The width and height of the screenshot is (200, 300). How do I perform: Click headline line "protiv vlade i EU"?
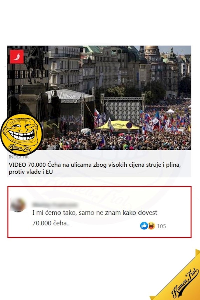tap(30, 172)
